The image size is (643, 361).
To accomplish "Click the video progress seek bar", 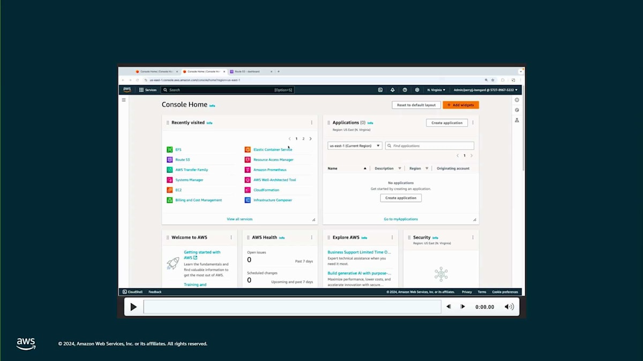I will tap(293, 307).
